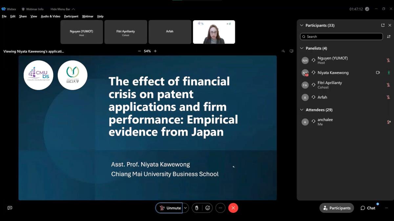Click Hide Menu Bar
The width and height of the screenshot is (394, 221).
(x=62, y=9)
